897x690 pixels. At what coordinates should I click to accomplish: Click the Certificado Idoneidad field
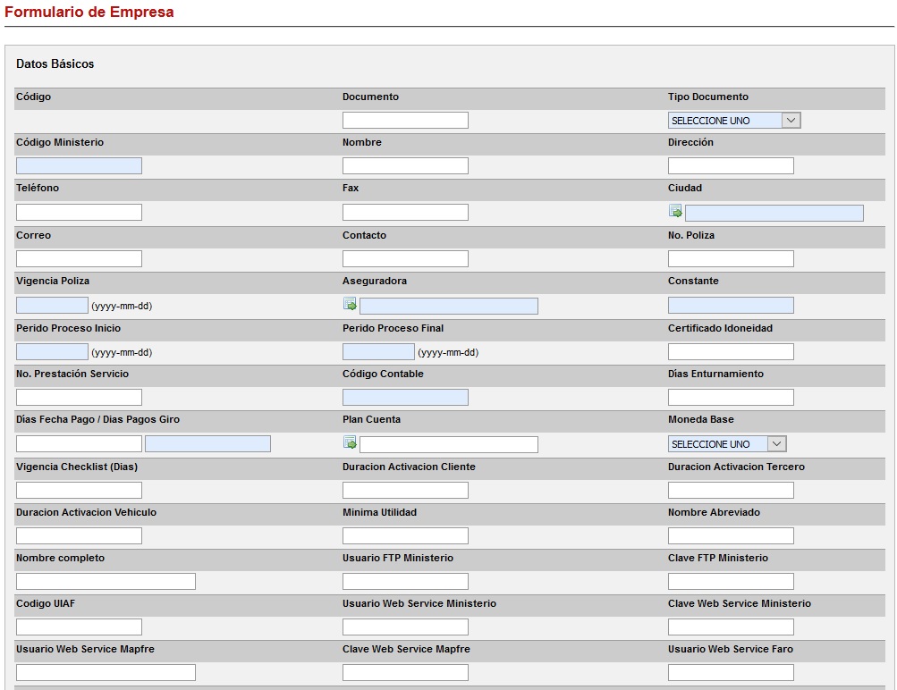pos(731,352)
